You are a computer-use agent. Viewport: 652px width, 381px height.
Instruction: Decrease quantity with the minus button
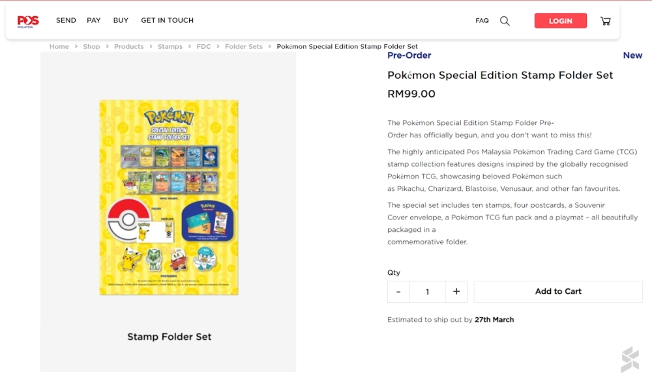[x=398, y=292]
